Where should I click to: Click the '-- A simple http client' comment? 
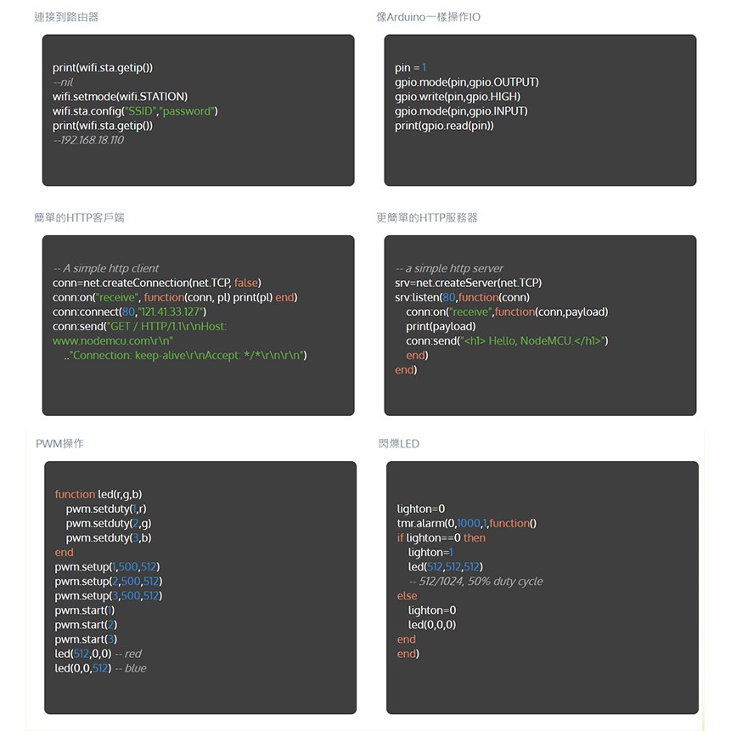click(x=106, y=268)
